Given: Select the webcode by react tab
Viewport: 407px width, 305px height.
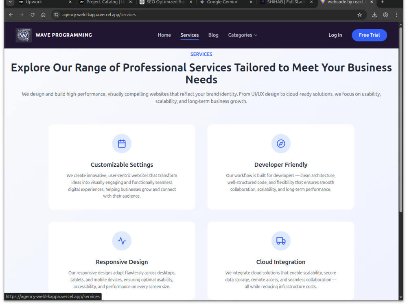Looking at the screenshot, I should point(346,2).
